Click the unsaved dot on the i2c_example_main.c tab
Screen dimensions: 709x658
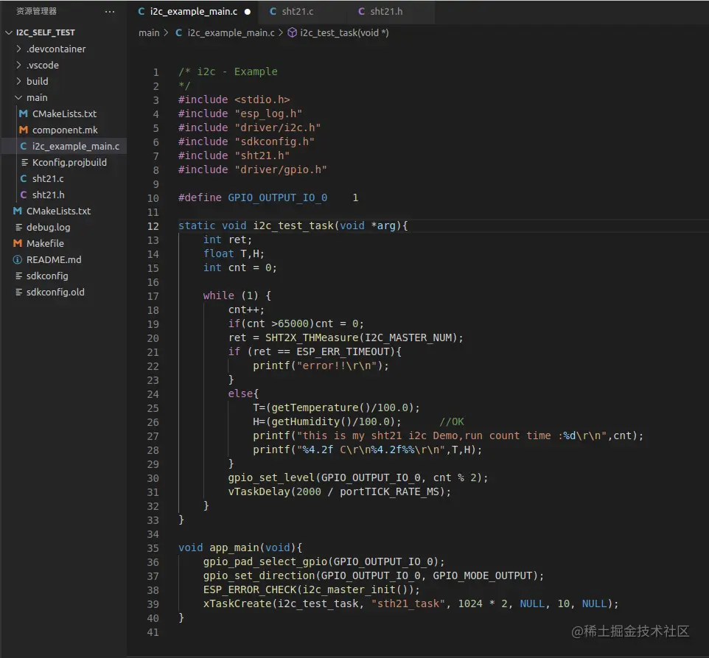(247, 12)
